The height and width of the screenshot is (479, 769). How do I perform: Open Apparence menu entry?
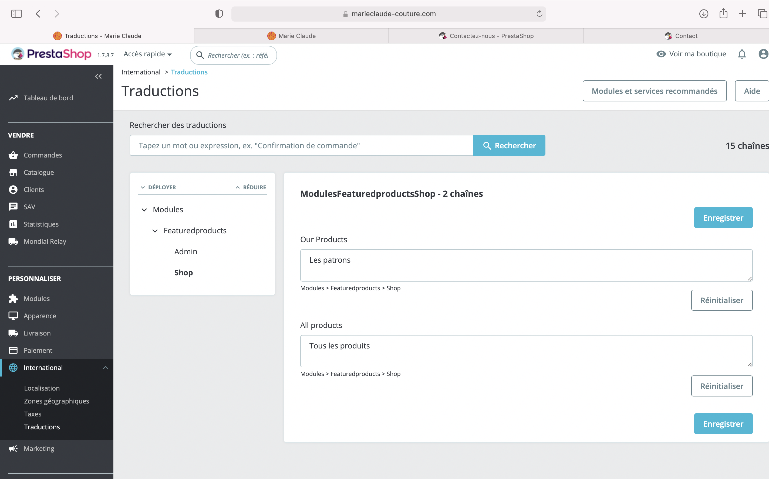[40, 316]
